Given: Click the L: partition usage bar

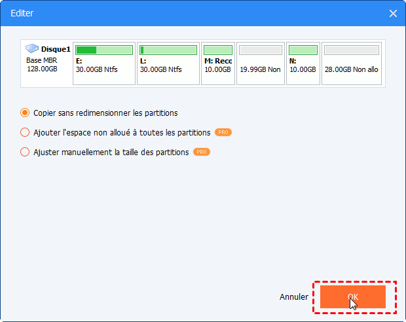Looking at the screenshot, I should pyautogui.click(x=168, y=50).
